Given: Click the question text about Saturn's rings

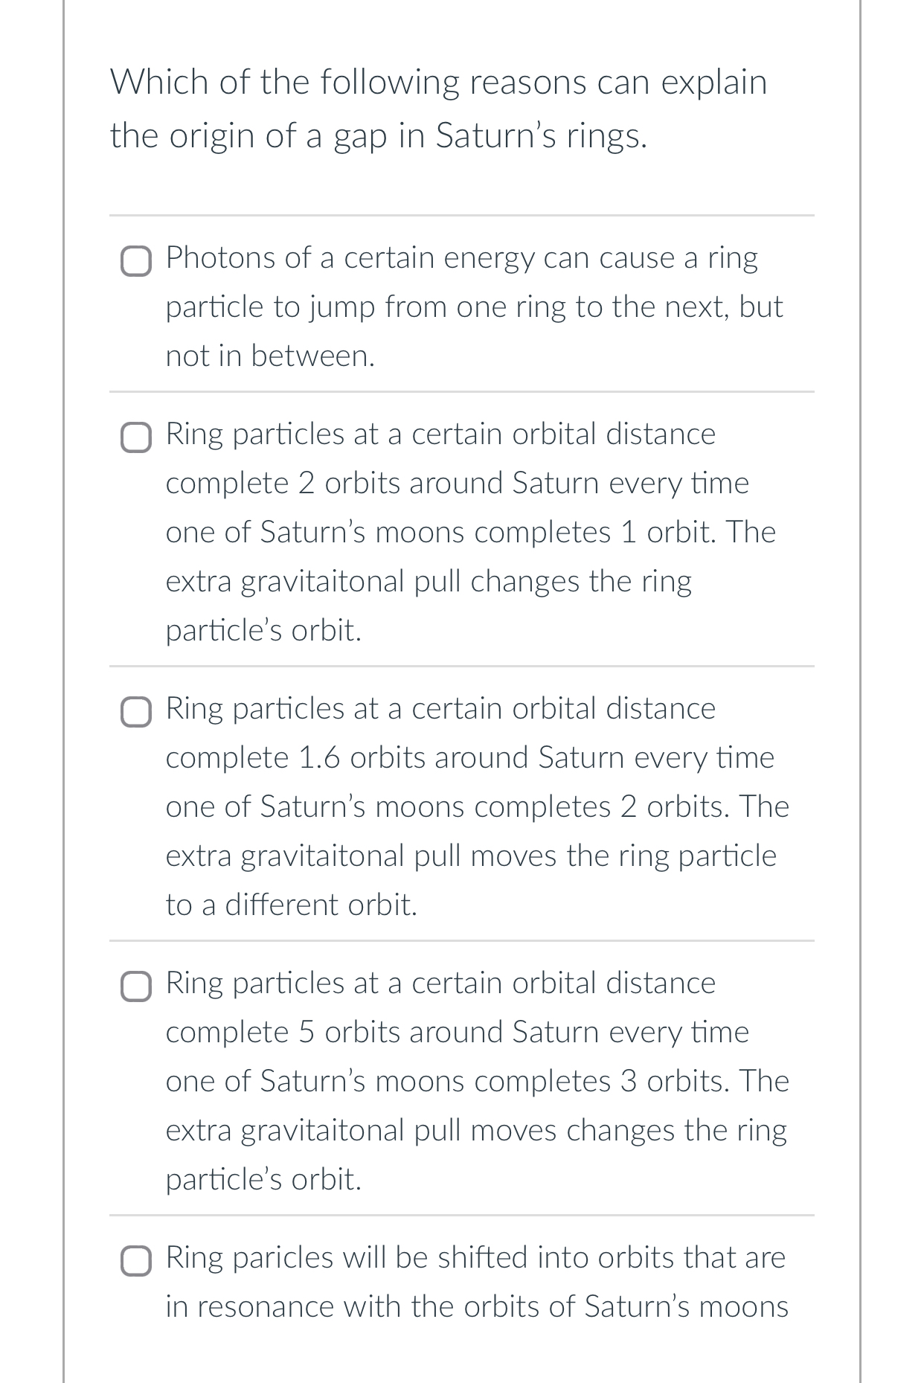Looking at the screenshot, I should point(439,108).
